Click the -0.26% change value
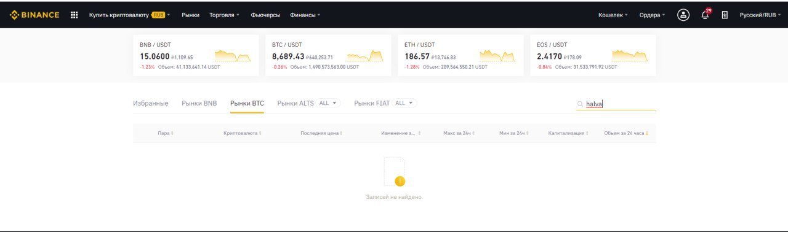Screen dimensions: 788x232 (x=279, y=67)
